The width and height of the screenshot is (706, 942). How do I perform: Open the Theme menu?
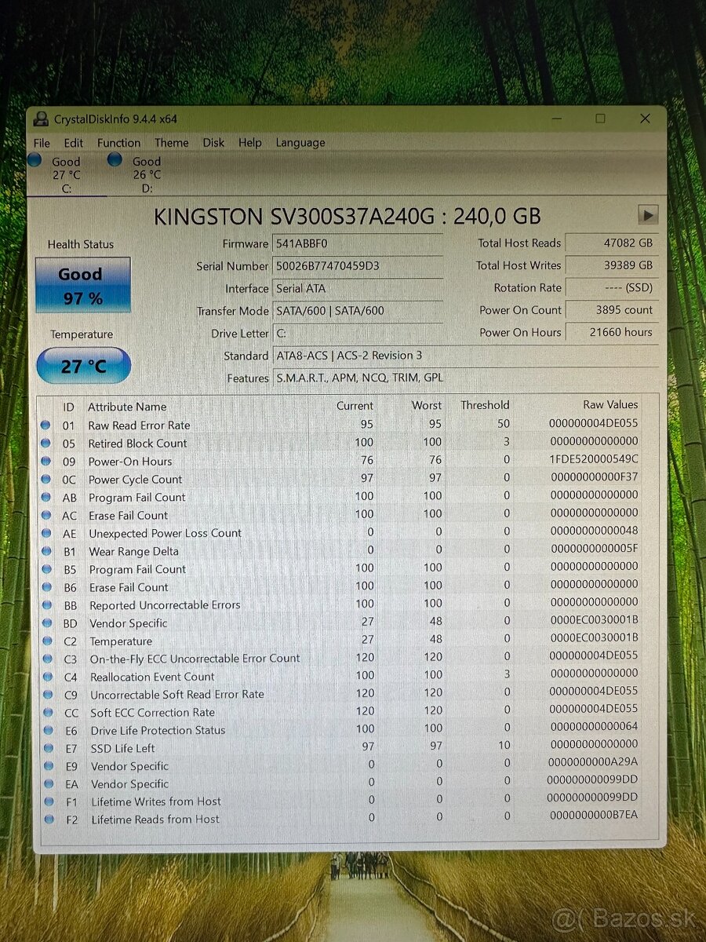pos(171,143)
